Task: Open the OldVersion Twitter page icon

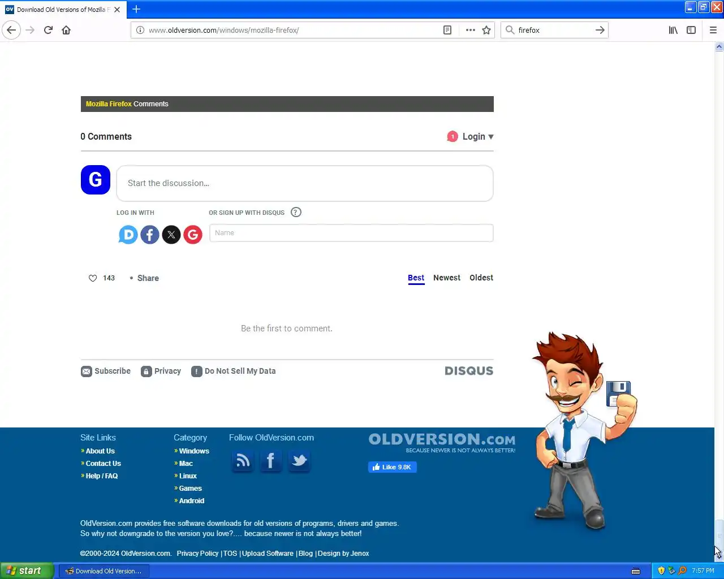Action: pyautogui.click(x=299, y=461)
